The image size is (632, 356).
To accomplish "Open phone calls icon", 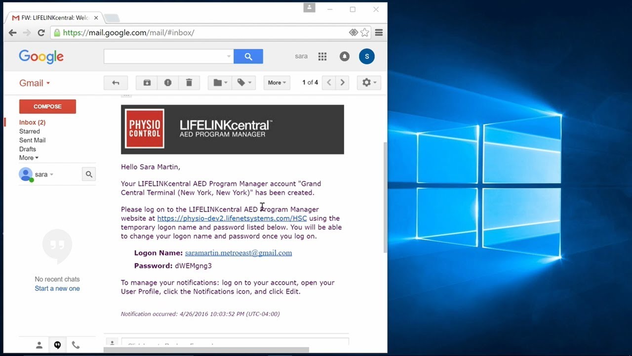I will pos(76,345).
